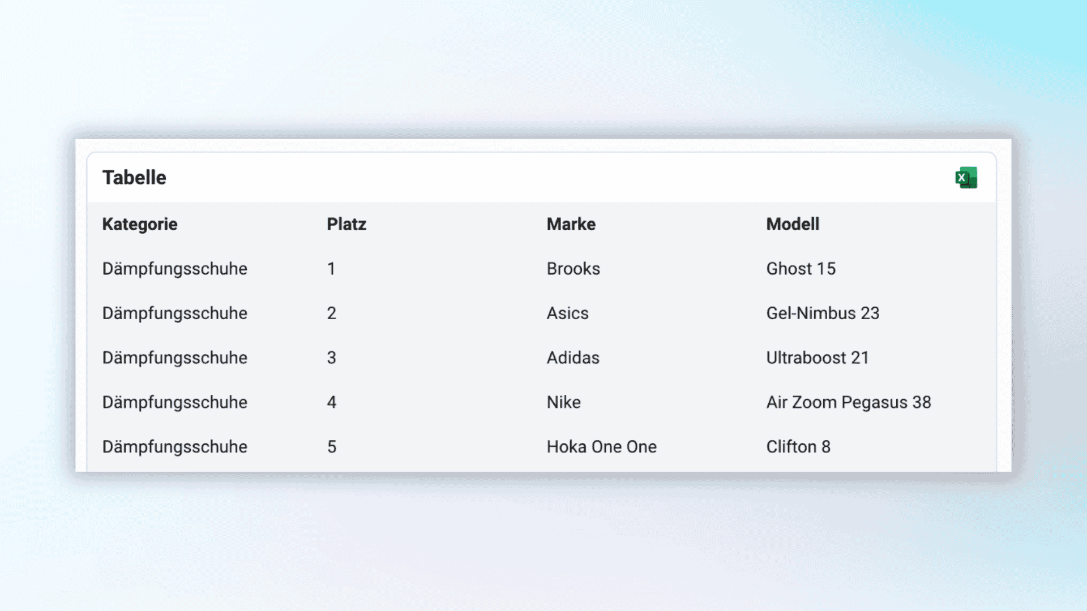Click the Marke column header

point(571,224)
